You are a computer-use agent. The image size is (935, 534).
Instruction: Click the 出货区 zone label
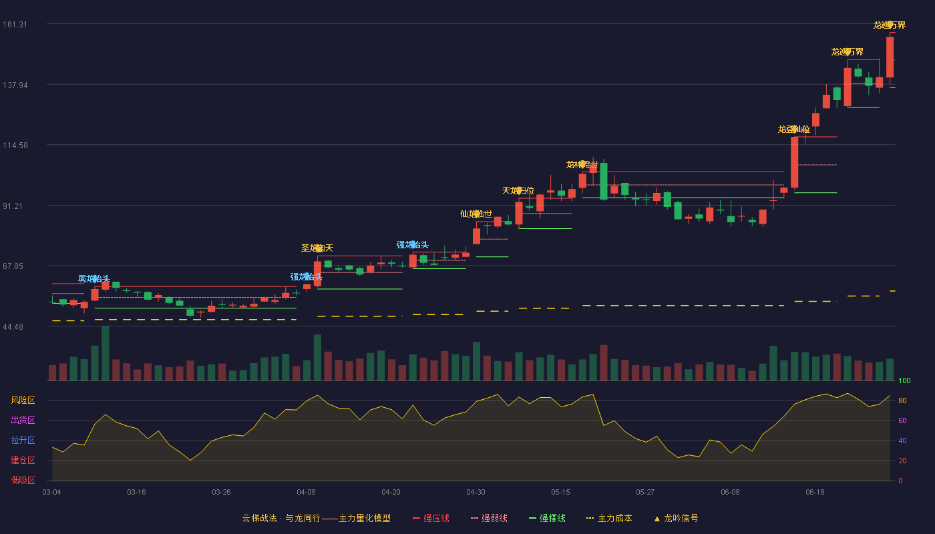(x=23, y=421)
